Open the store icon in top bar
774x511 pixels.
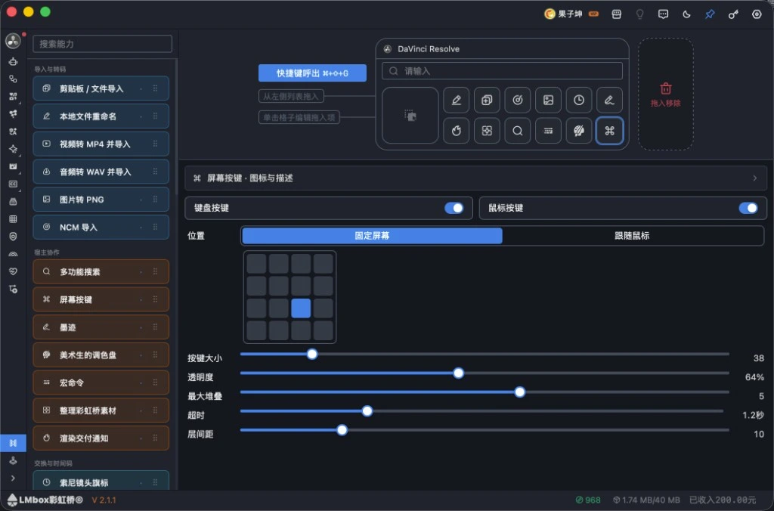[617, 14]
